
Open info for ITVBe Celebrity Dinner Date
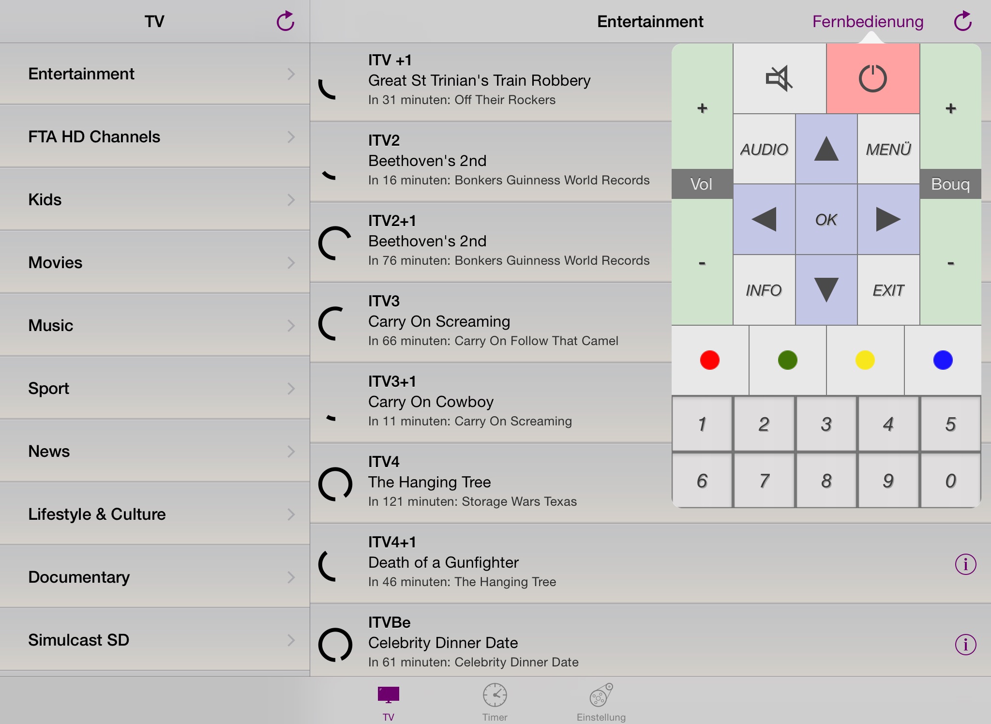965,645
